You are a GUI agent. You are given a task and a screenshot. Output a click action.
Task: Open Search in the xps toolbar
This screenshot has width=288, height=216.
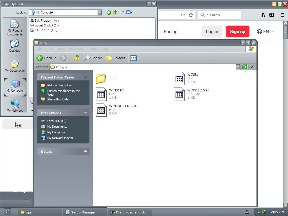[93, 58]
